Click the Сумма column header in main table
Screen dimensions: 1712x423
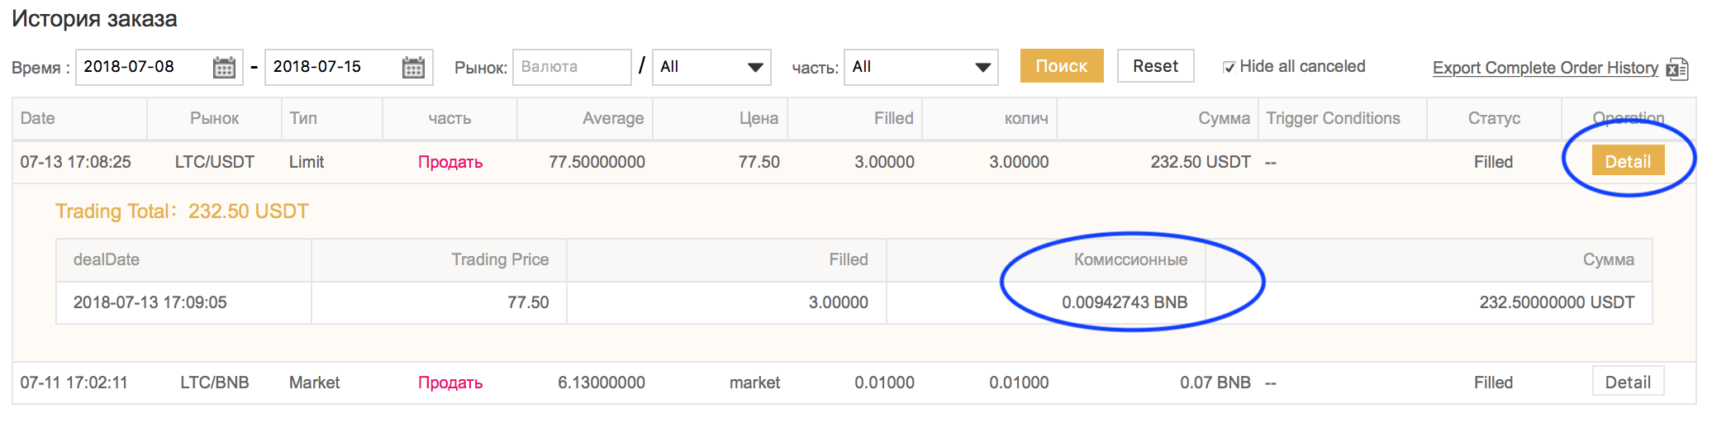tap(1223, 118)
